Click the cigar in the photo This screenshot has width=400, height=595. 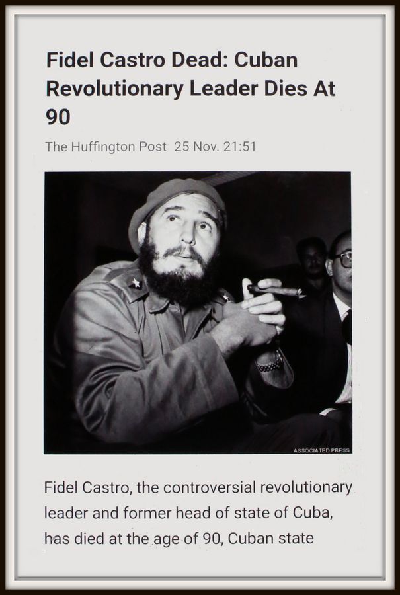tap(274, 291)
